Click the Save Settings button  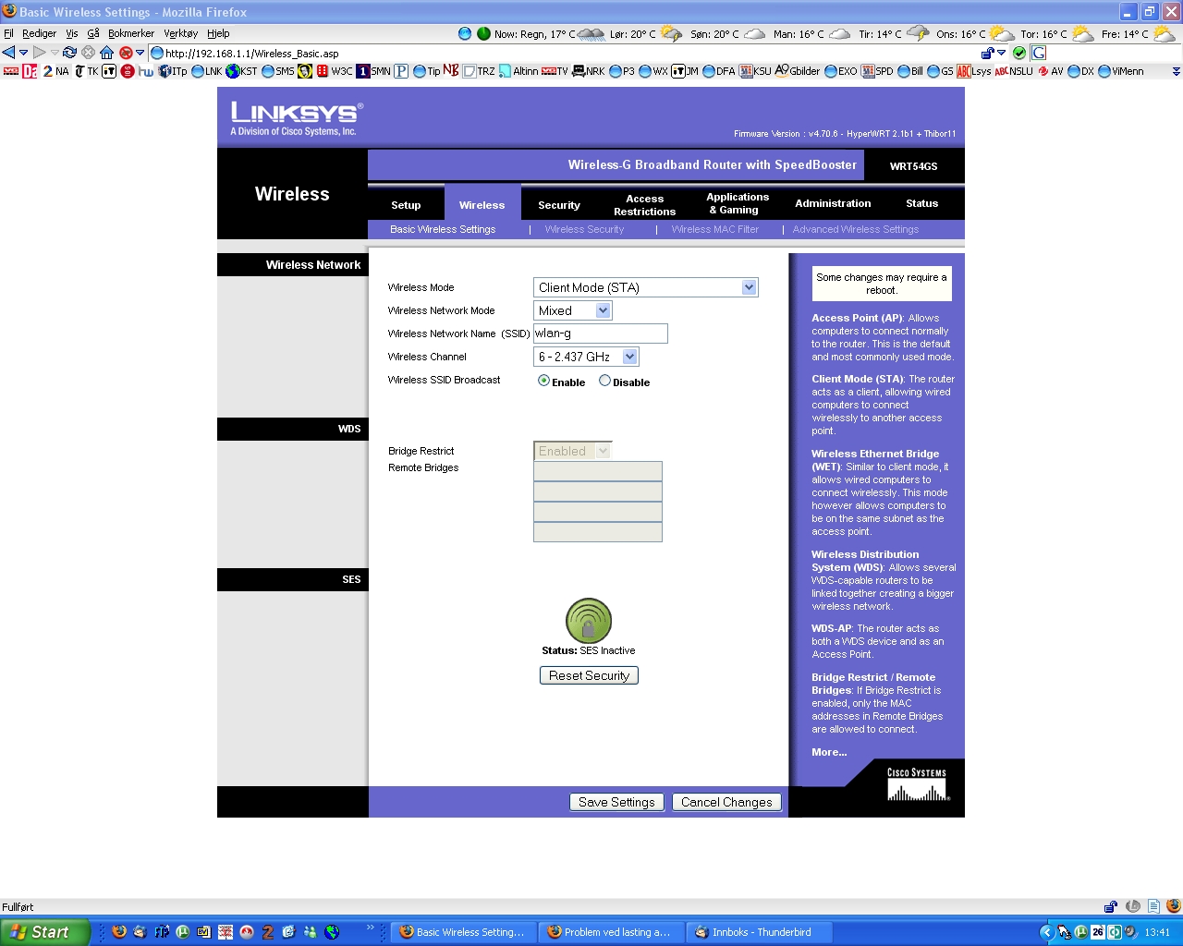tap(616, 802)
